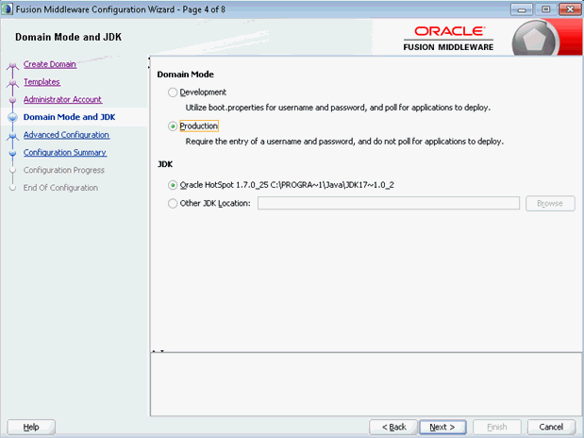Select the Domain Mode and JDK step
This screenshot has width=584, height=438.
69,117
